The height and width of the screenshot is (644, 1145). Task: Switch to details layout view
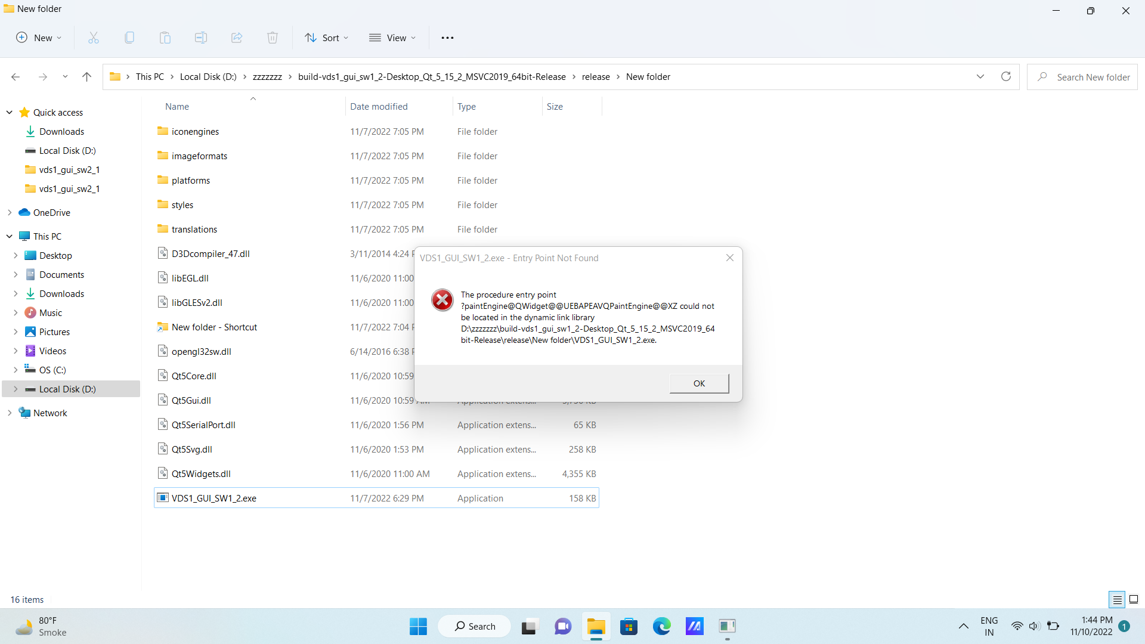(x=1116, y=599)
